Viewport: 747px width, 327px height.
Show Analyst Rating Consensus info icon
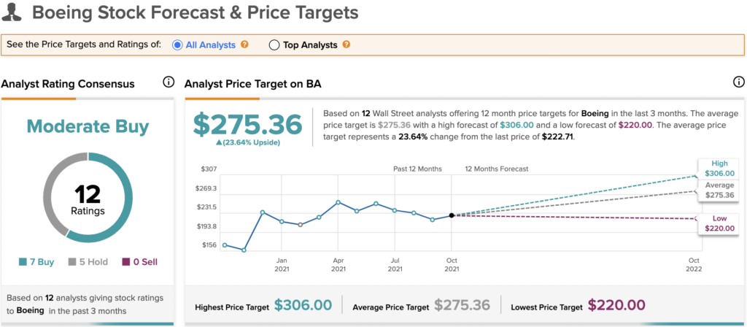pyautogui.click(x=168, y=82)
